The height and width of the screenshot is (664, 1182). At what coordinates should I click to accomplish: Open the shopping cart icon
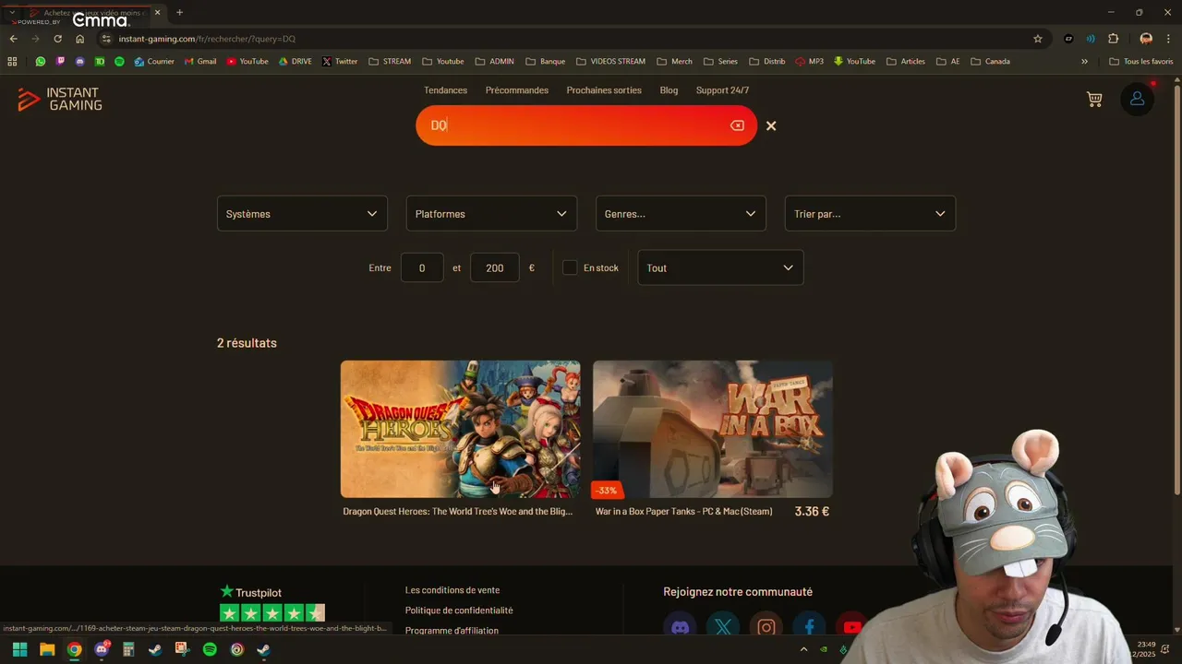pyautogui.click(x=1094, y=99)
